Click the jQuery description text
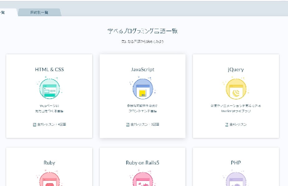The image size is (288, 186). tap(236, 108)
